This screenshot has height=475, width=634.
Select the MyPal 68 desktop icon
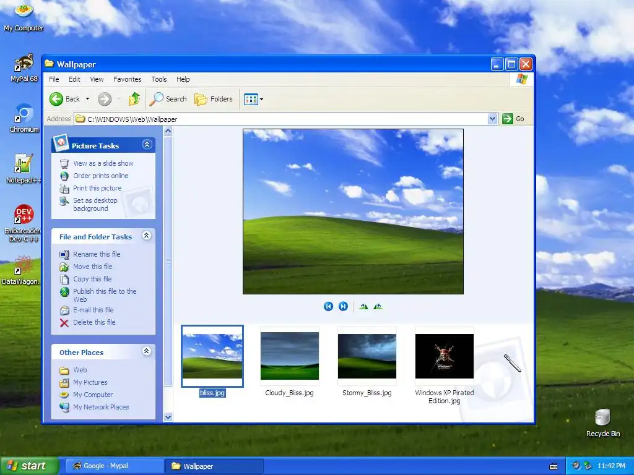click(x=24, y=68)
